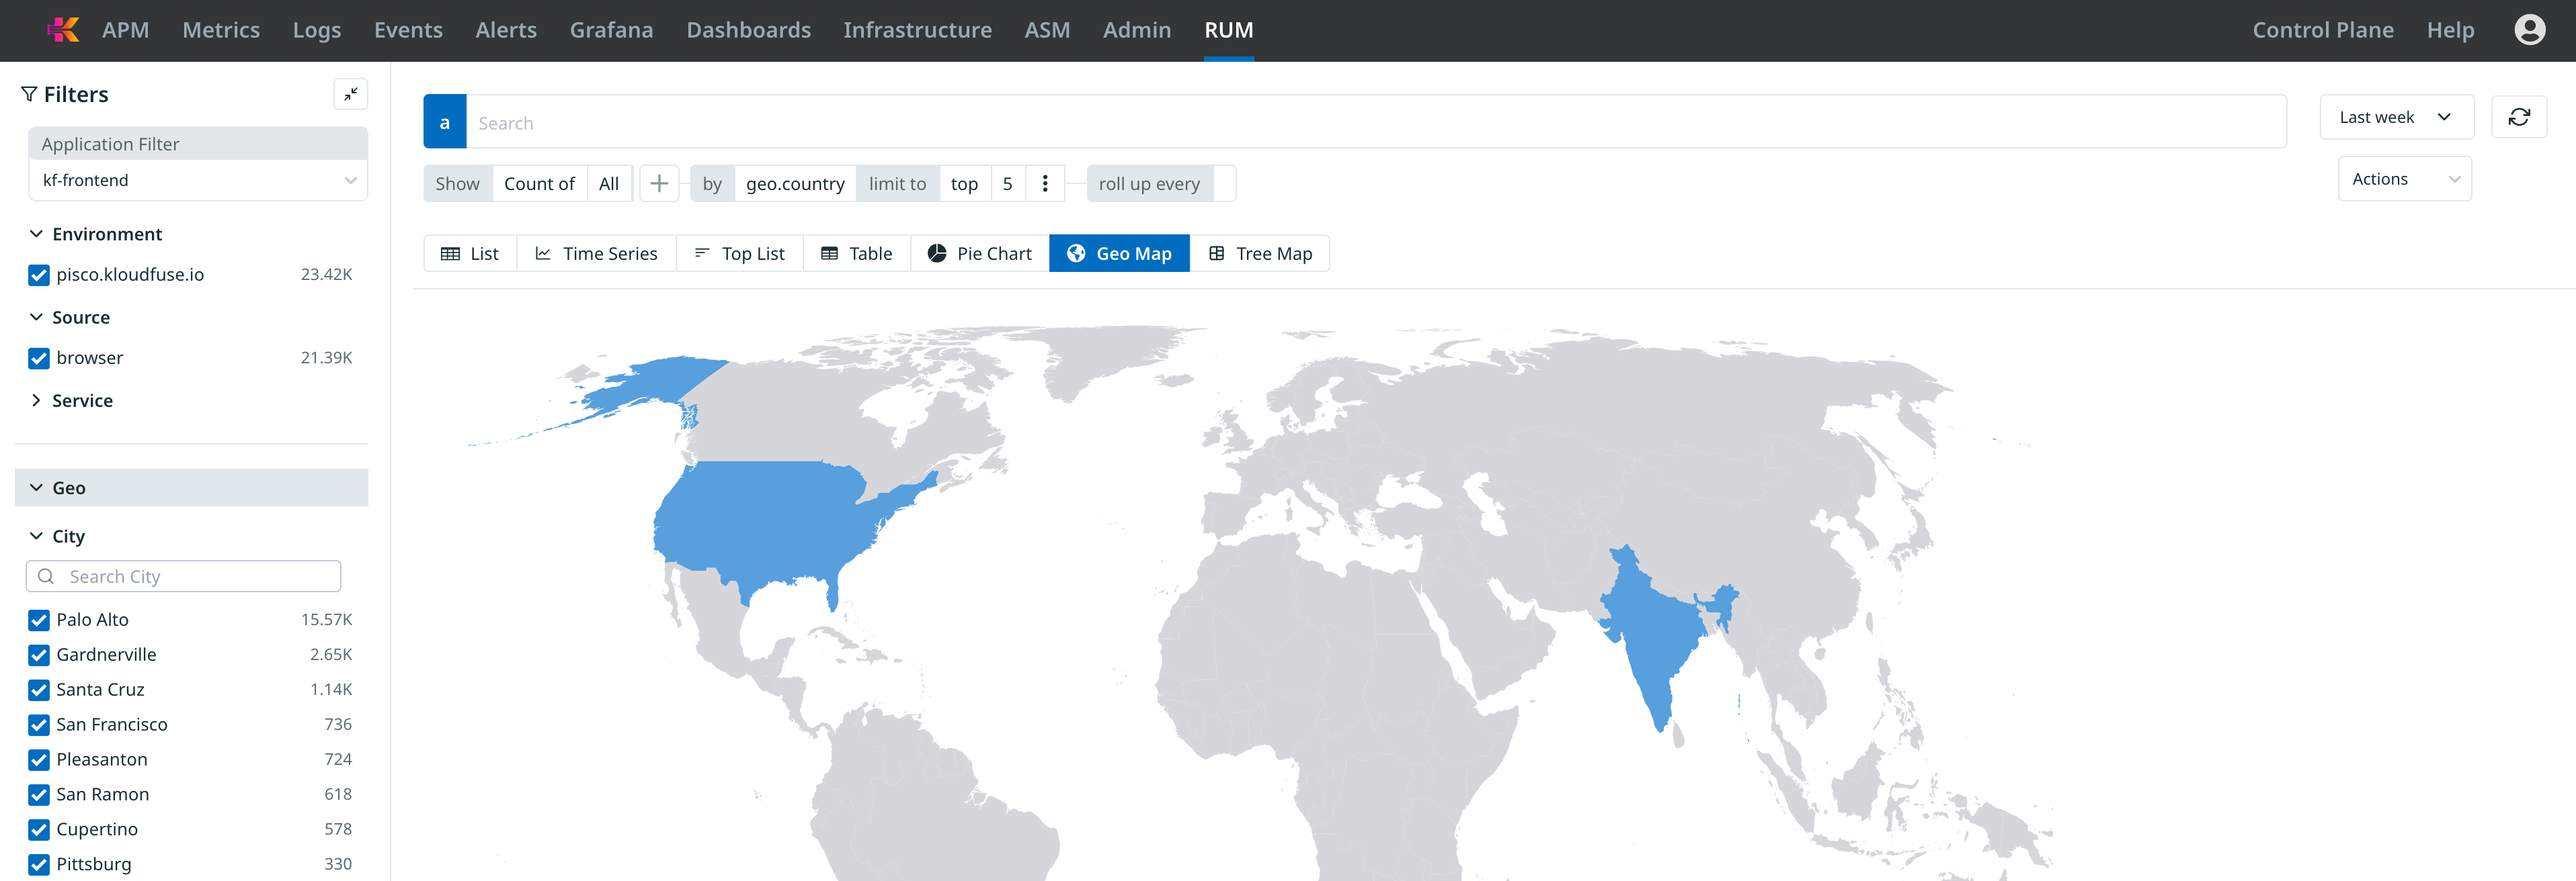Uncheck the Palo Alto city filter
Viewport: 2576px width, 881px height.
coord(39,620)
